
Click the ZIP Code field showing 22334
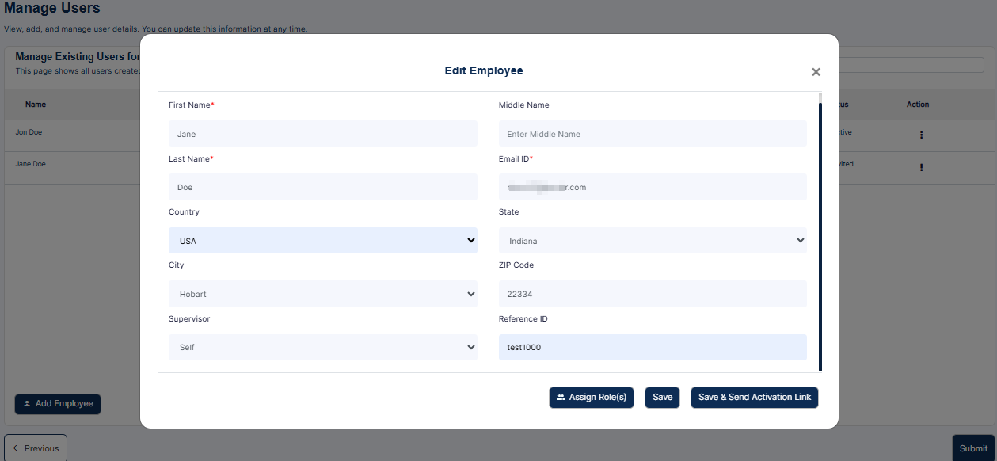[x=652, y=293]
